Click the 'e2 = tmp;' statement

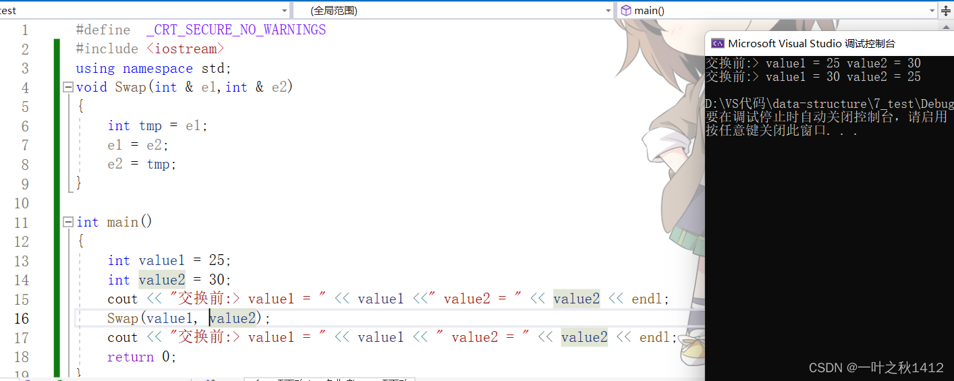[142, 164]
